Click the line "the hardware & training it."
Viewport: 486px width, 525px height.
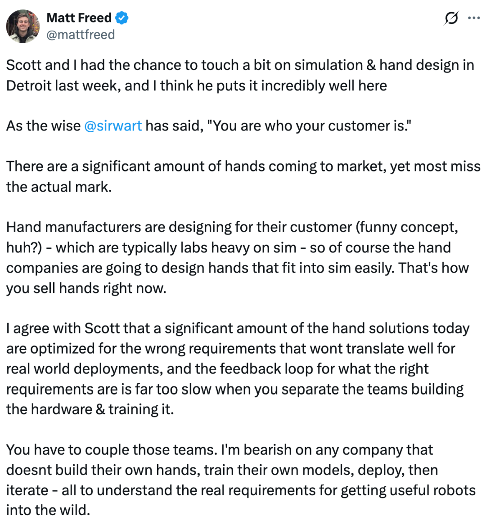point(90,409)
